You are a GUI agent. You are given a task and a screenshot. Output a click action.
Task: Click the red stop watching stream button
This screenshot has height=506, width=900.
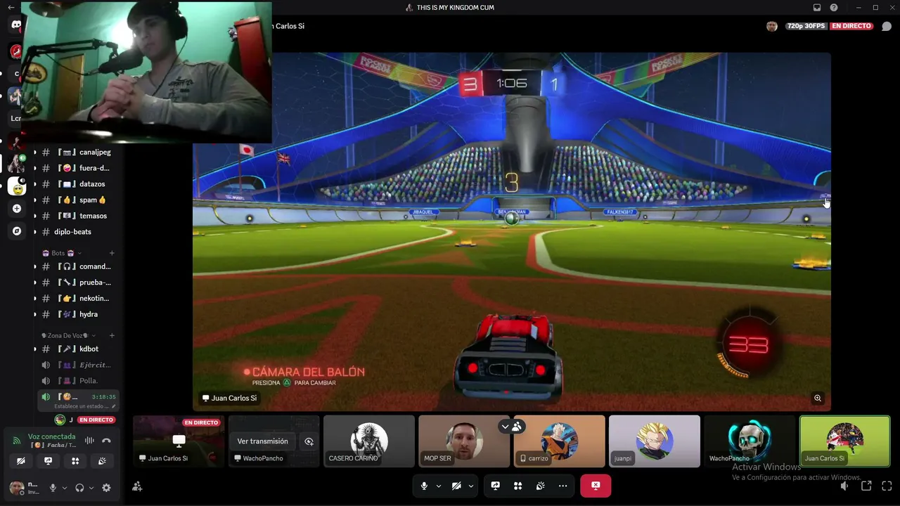(596, 486)
